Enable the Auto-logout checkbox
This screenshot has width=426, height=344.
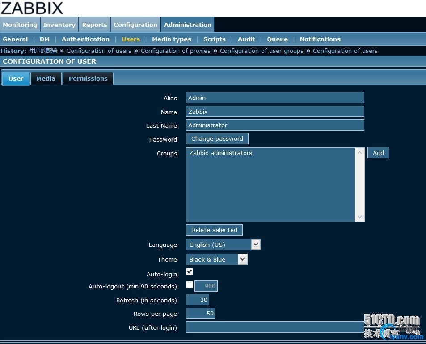coord(190,284)
